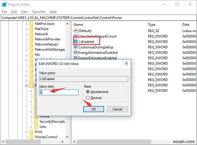Click the Value data input field
This screenshot has height=145, width=197.
(x=59, y=93)
